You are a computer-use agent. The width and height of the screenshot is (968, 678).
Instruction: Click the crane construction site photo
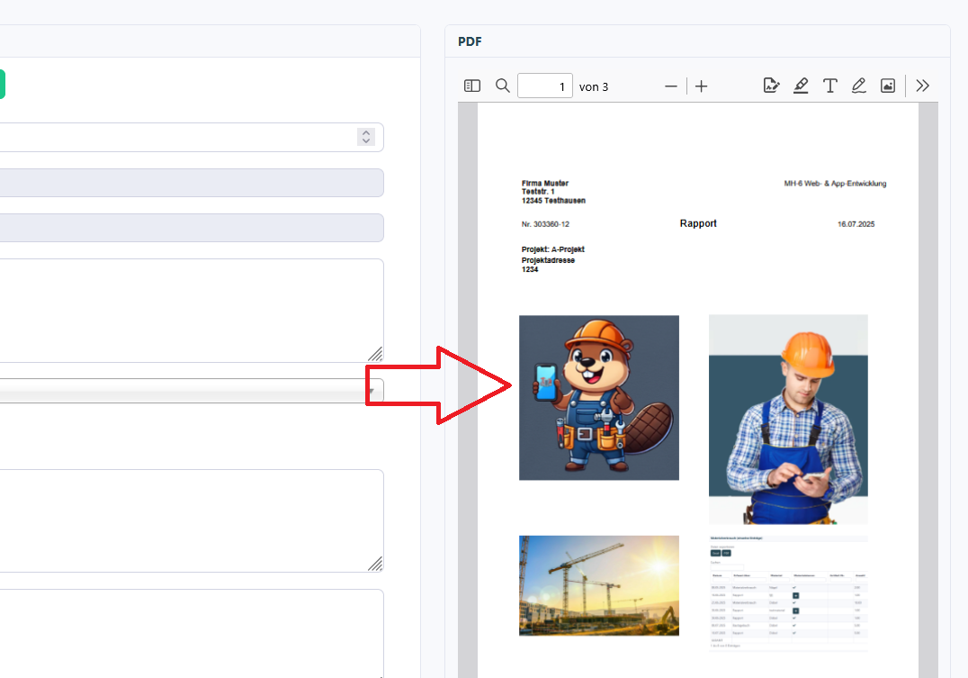[599, 585]
